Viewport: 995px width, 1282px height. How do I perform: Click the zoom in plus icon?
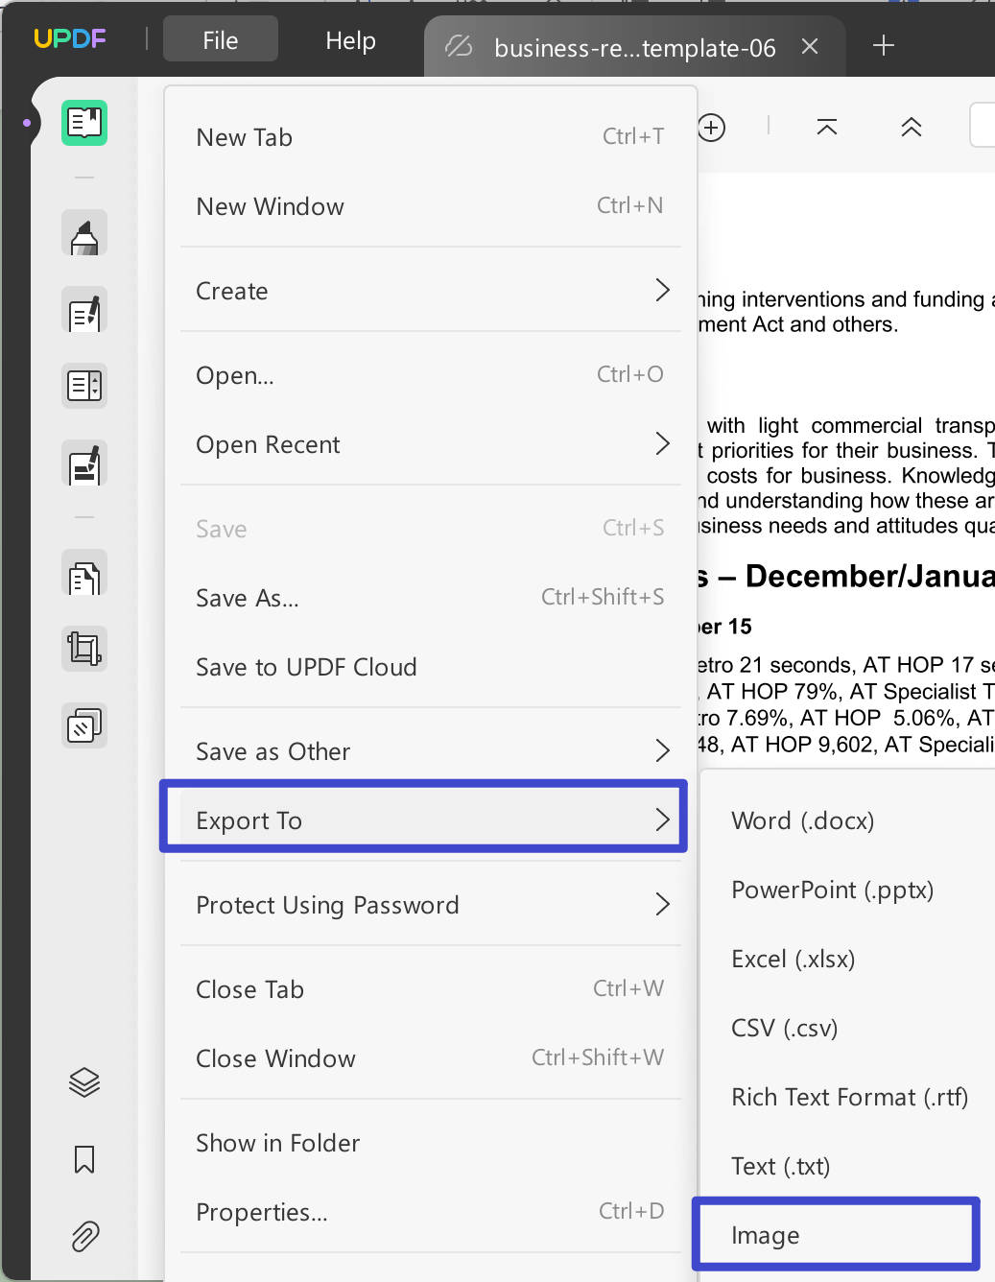click(x=712, y=128)
